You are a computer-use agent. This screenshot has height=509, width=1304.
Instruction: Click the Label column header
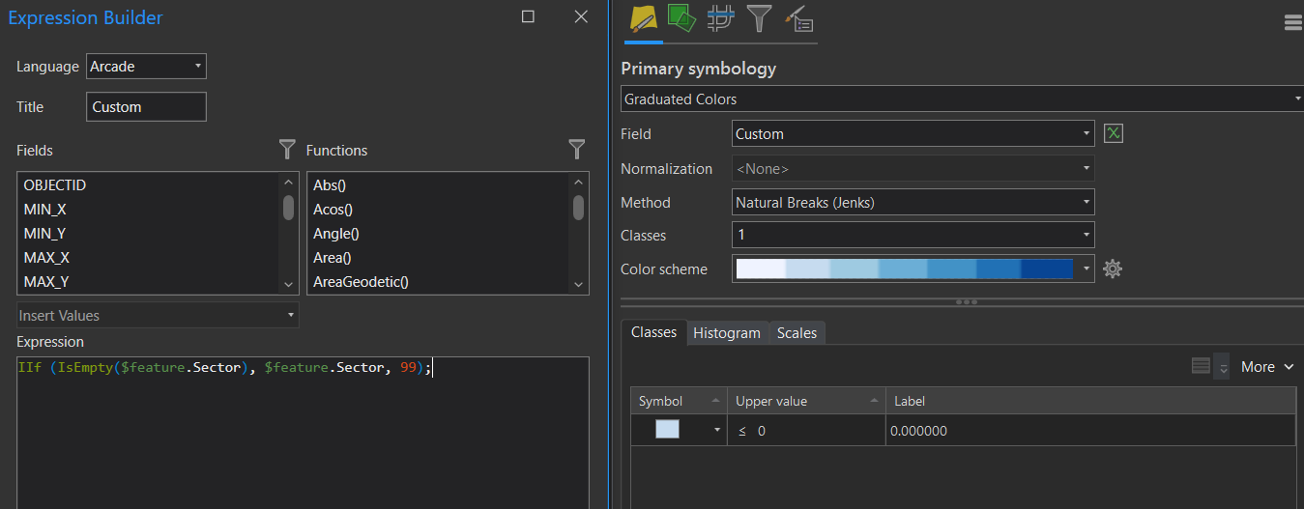pos(1090,401)
